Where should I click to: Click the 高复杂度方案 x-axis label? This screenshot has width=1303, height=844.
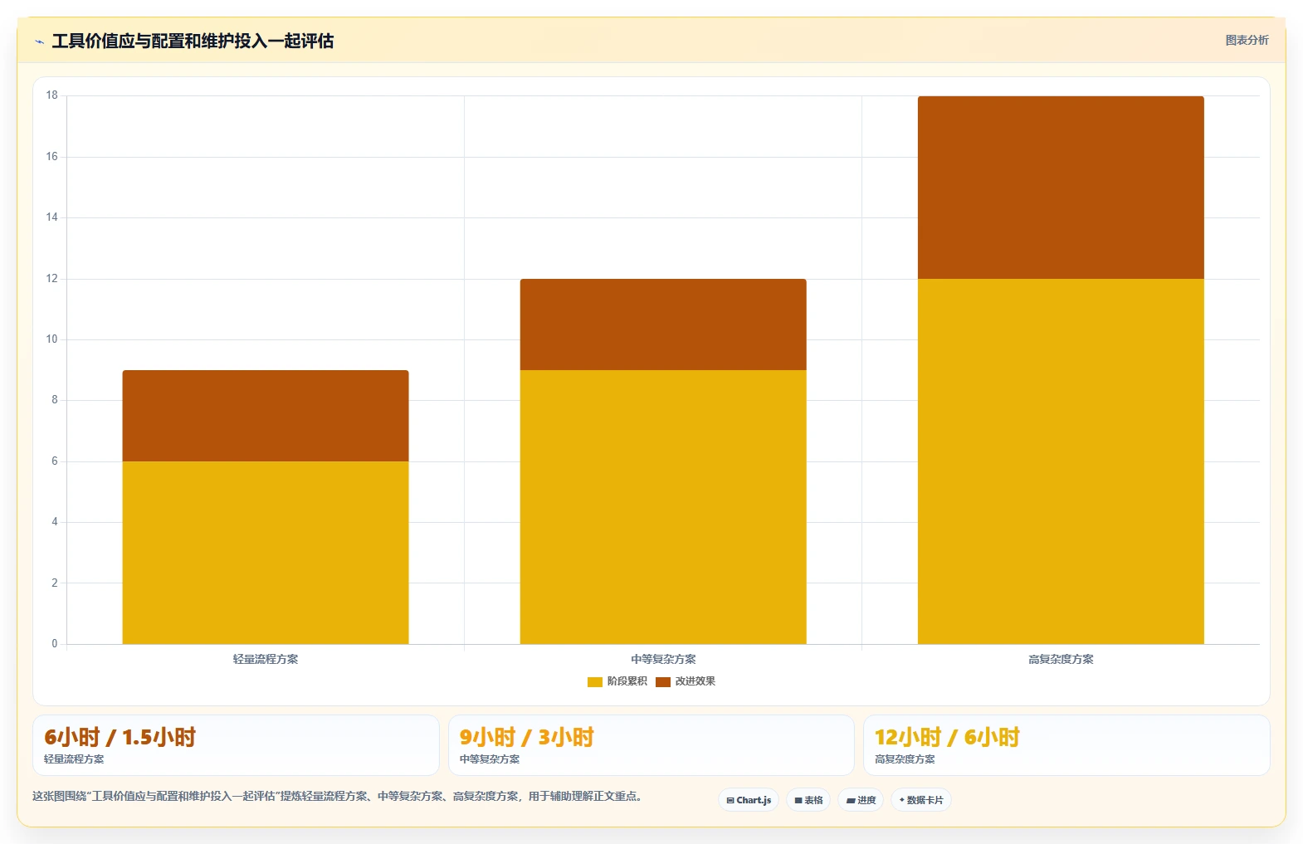(x=1061, y=659)
